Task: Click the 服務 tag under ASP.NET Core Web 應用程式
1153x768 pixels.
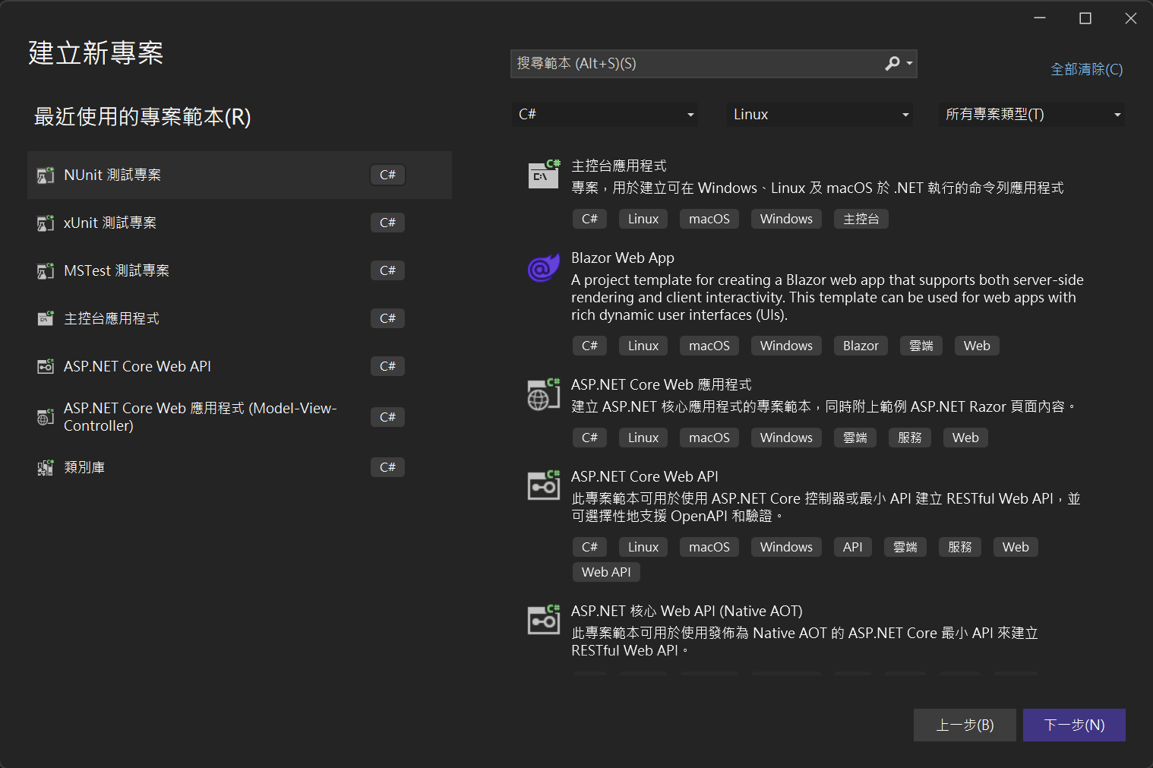Action: [910, 438]
